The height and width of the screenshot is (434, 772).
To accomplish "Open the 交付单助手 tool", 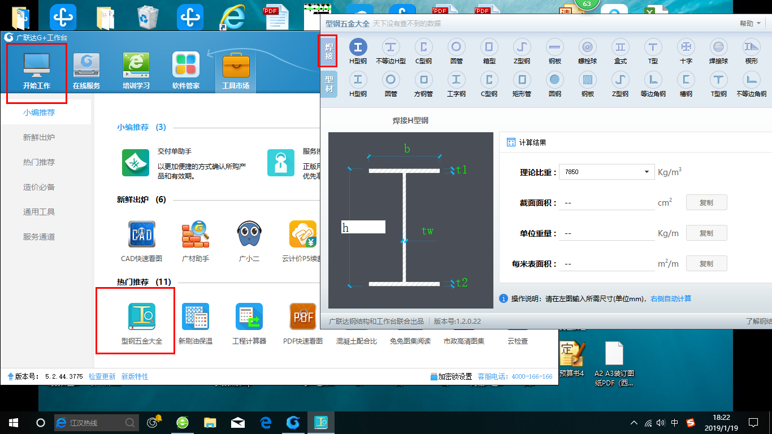I will (x=136, y=163).
